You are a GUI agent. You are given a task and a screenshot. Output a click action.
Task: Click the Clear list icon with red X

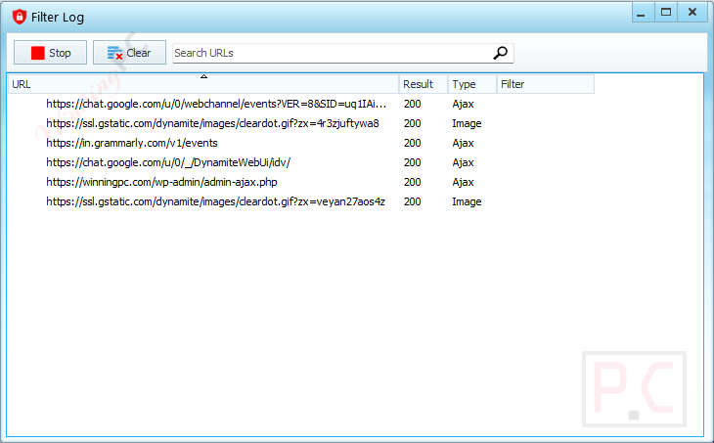(x=114, y=53)
